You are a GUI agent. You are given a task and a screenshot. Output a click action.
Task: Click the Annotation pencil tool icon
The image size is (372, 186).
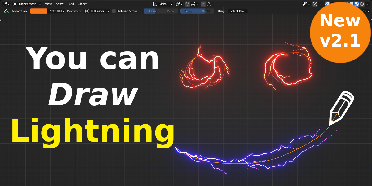pyautogui.click(x=6, y=11)
